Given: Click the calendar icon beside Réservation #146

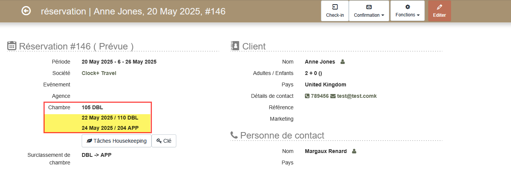Looking at the screenshot, I should coord(12,46).
